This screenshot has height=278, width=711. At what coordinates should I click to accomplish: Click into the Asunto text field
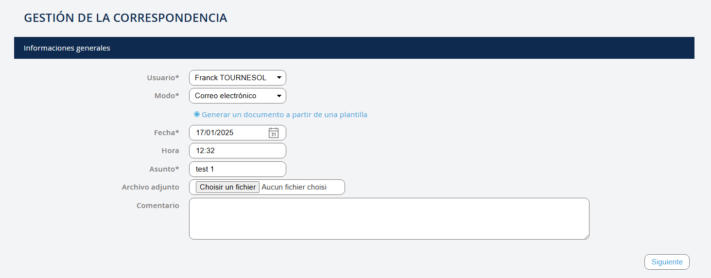point(237,169)
